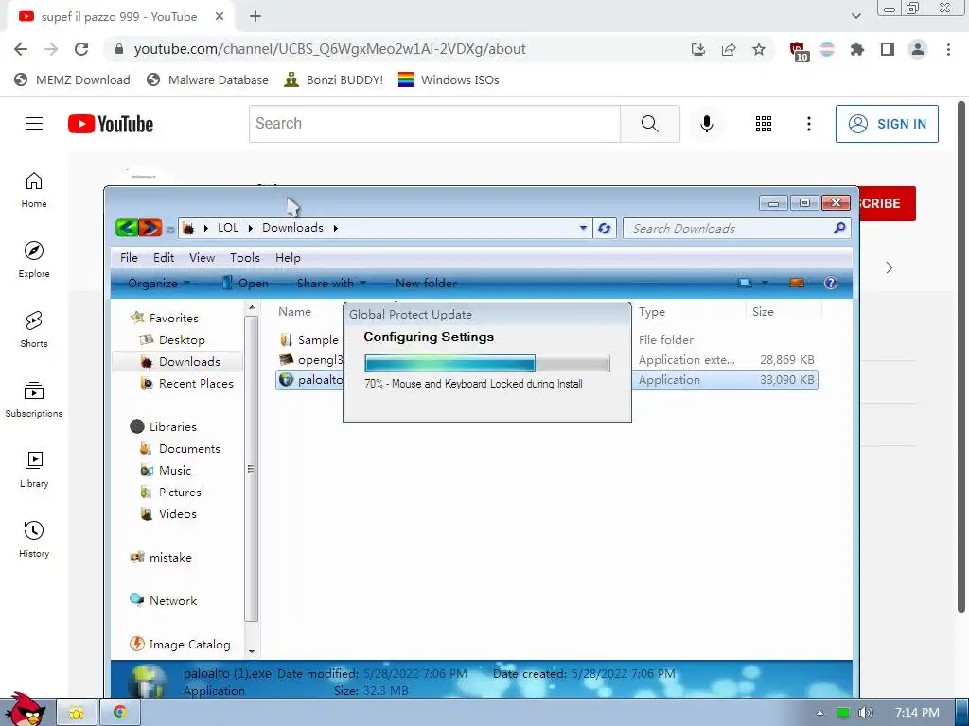Click the share page icon in address bar
The image size is (969, 726).
pyautogui.click(x=729, y=49)
